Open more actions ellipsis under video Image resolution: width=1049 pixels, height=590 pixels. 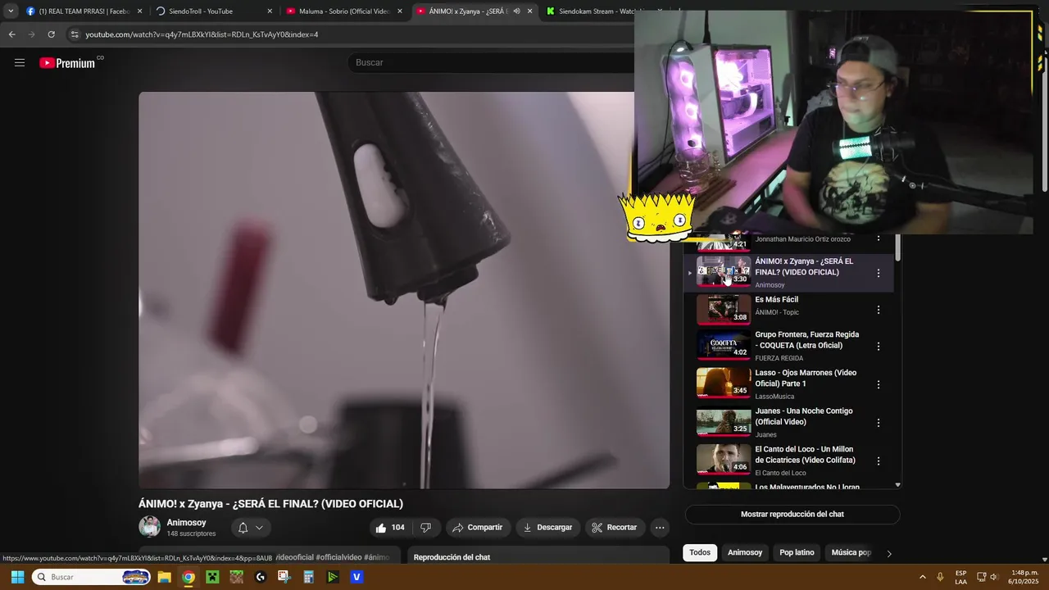[660, 528]
